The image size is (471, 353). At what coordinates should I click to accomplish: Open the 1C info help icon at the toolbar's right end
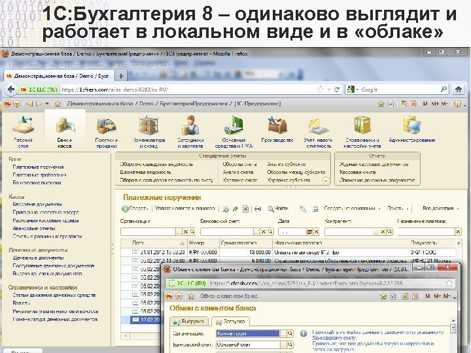[457, 104]
